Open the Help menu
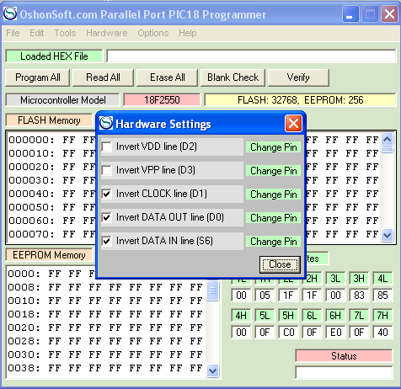The image size is (401, 389). pyautogui.click(x=188, y=33)
